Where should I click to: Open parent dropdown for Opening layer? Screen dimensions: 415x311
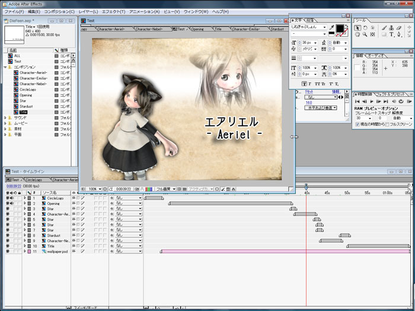pyautogui.click(x=129, y=203)
